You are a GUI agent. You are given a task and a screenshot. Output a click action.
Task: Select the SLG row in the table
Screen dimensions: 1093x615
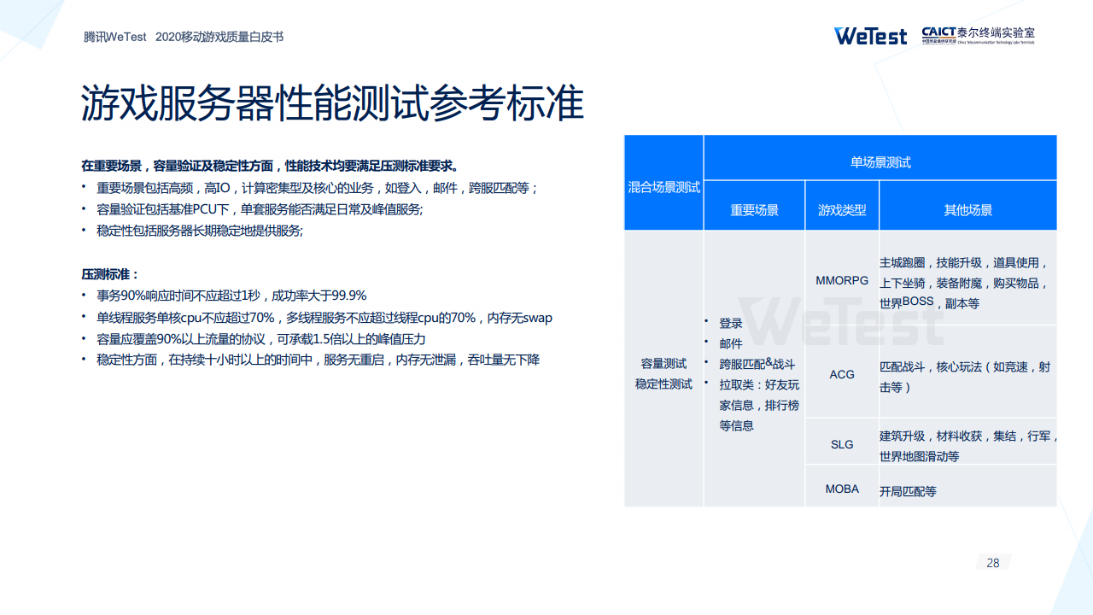(x=842, y=444)
